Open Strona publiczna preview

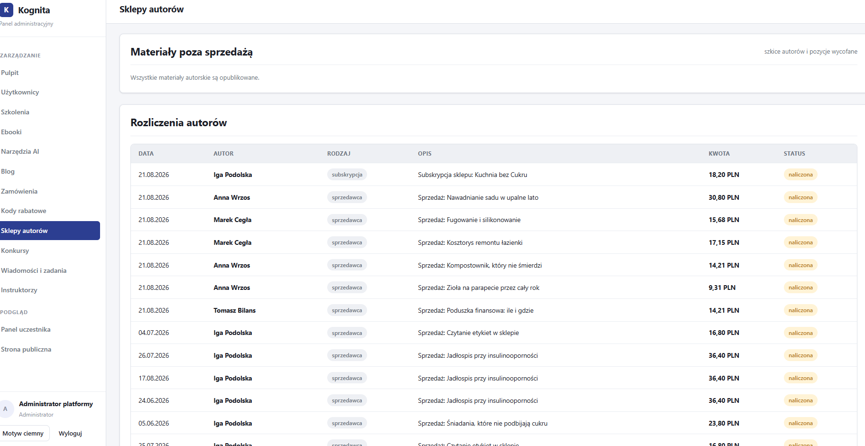[x=26, y=349]
